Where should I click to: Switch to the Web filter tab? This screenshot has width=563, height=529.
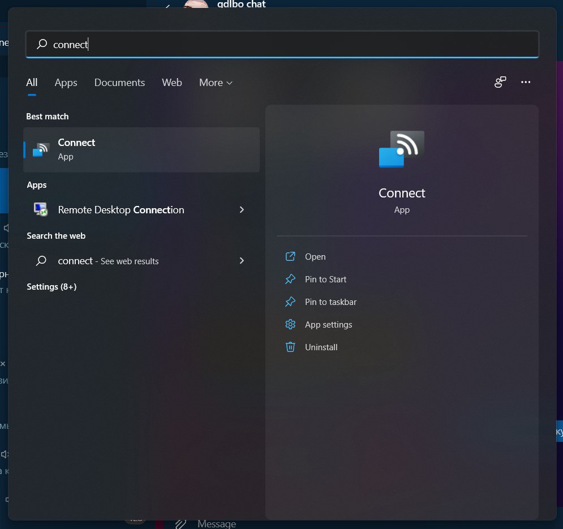click(x=171, y=83)
